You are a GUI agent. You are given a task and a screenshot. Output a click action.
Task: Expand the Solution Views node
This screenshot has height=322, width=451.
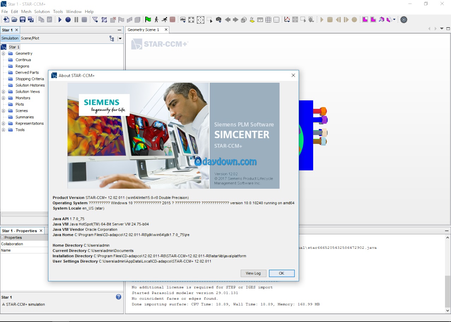point(4,92)
